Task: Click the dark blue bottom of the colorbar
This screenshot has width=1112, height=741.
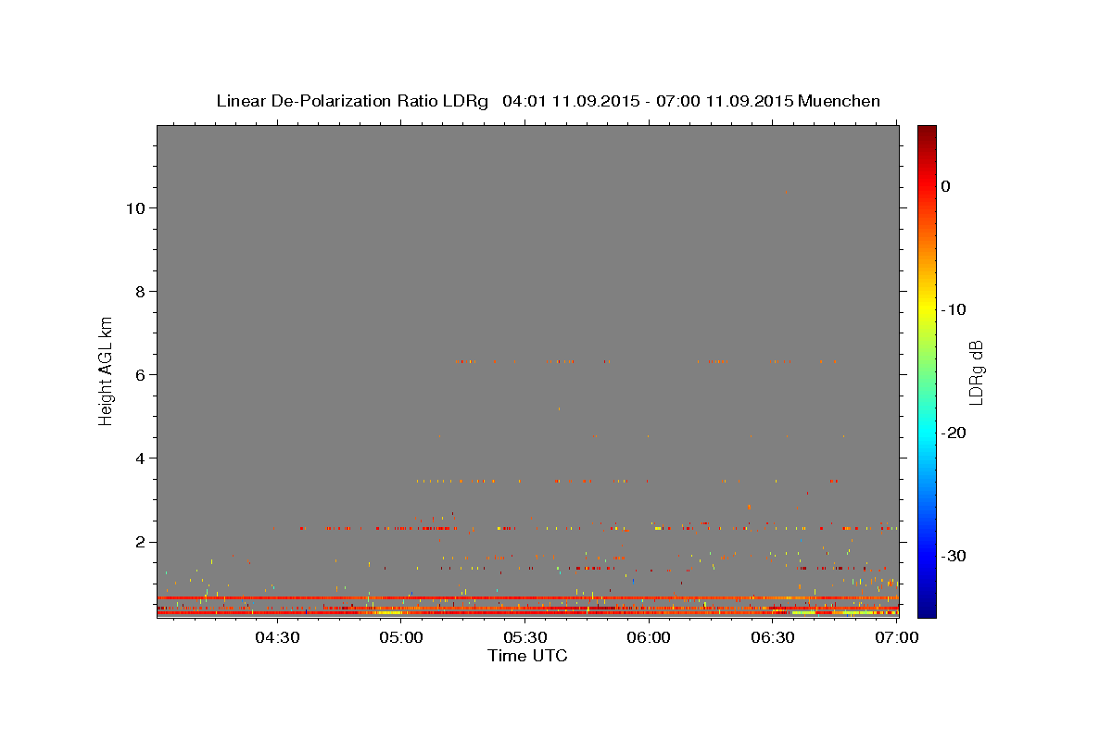Action: tap(927, 607)
